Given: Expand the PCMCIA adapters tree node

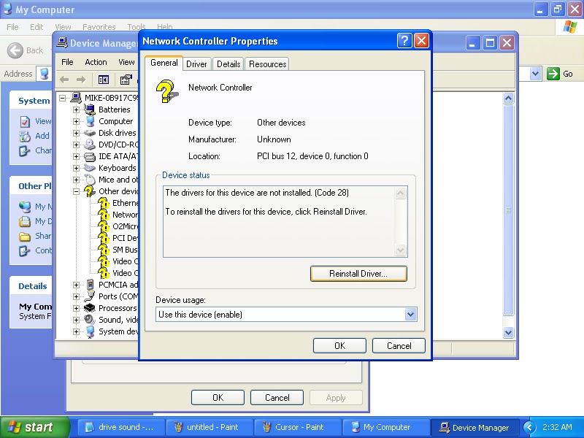Looking at the screenshot, I should (76, 285).
